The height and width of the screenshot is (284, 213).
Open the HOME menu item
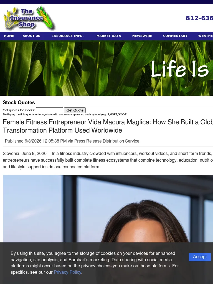tap(9, 36)
